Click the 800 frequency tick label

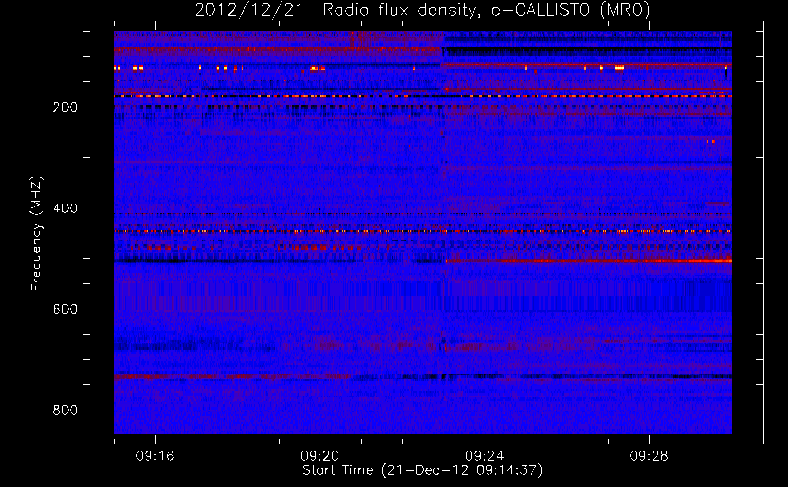(x=65, y=411)
